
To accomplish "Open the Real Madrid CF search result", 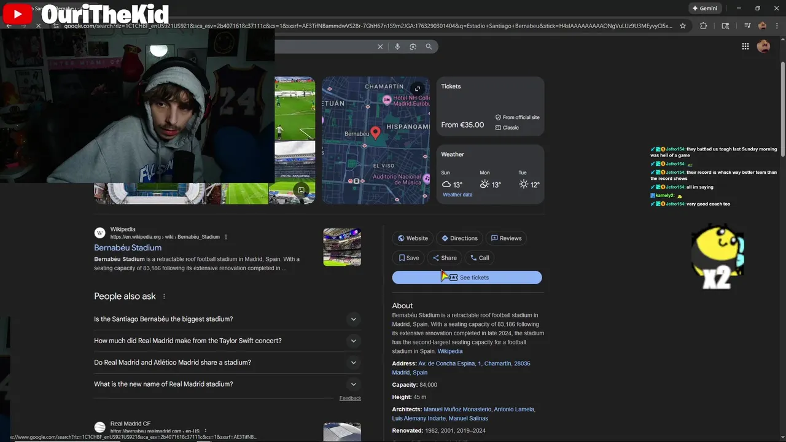I will pos(130,424).
